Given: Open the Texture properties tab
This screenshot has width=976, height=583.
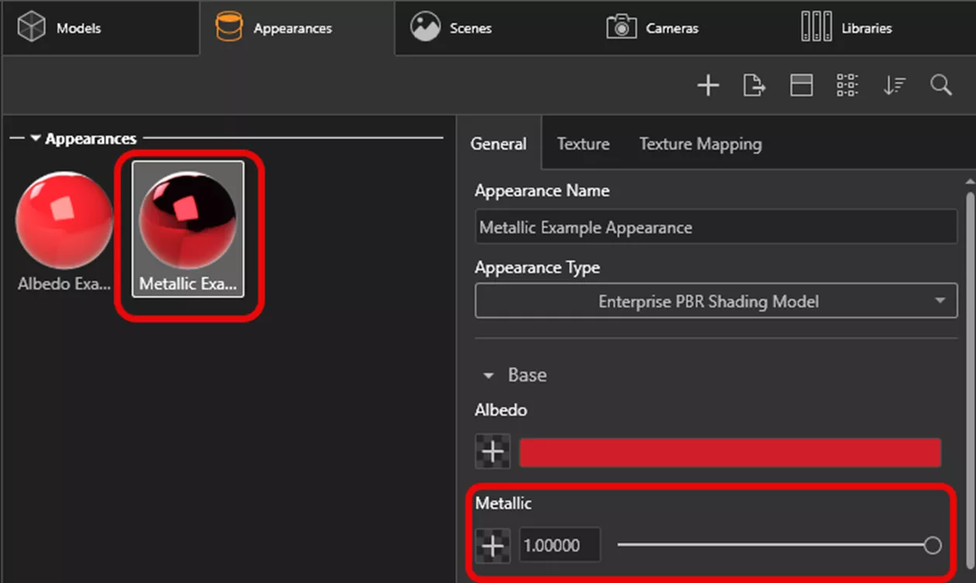Looking at the screenshot, I should coord(583,144).
